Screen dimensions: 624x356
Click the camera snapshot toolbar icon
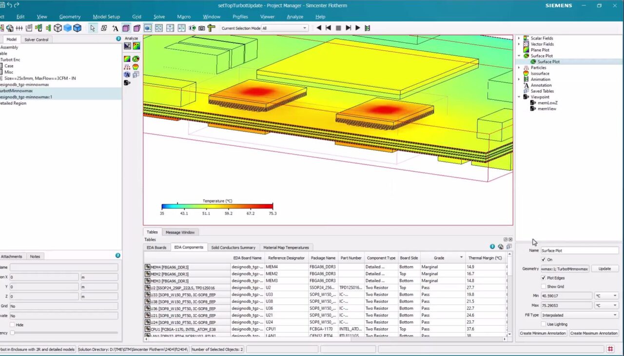coord(202,28)
